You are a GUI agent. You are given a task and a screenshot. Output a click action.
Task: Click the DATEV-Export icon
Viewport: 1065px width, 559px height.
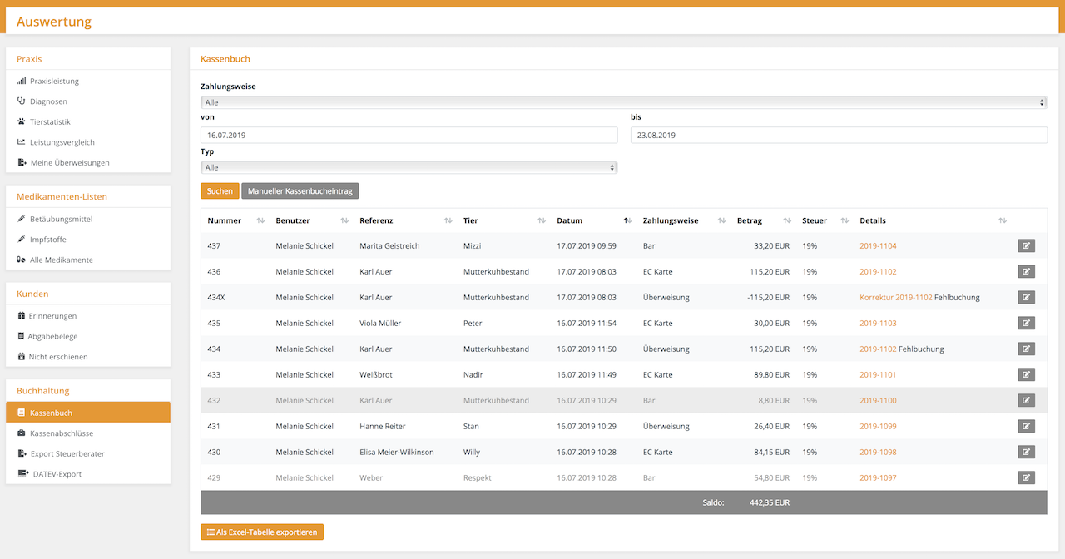pyautogui.click(x=22, y=474)
